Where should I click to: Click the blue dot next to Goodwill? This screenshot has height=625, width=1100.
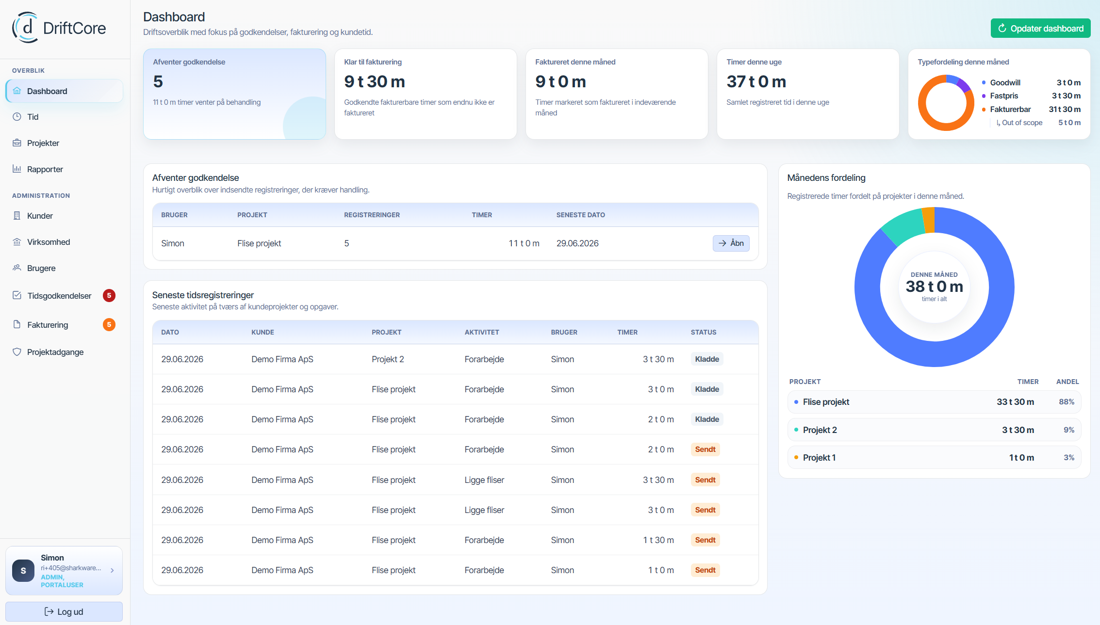984,82
